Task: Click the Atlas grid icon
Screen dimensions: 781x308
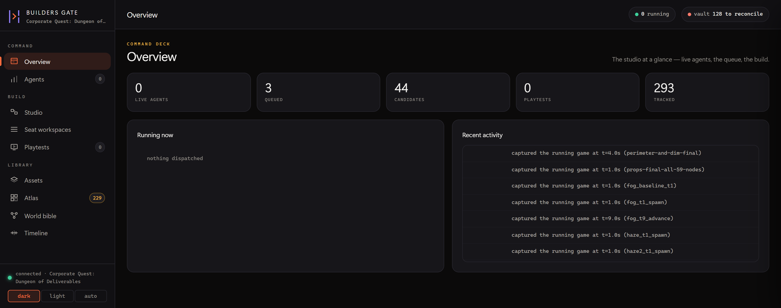Action: tap(14, 198)
